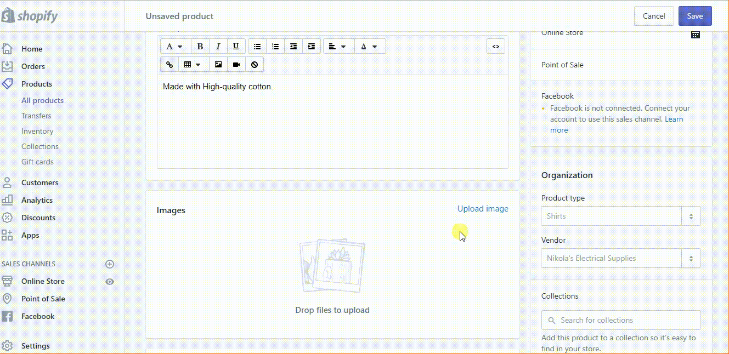Open the text color dropdown
The height and width of the screenshot is (354, 729).
point(370,47)
